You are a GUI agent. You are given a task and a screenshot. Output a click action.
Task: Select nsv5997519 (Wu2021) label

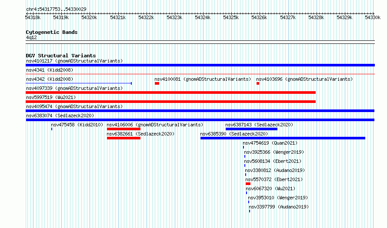click(x=51, y=97)
